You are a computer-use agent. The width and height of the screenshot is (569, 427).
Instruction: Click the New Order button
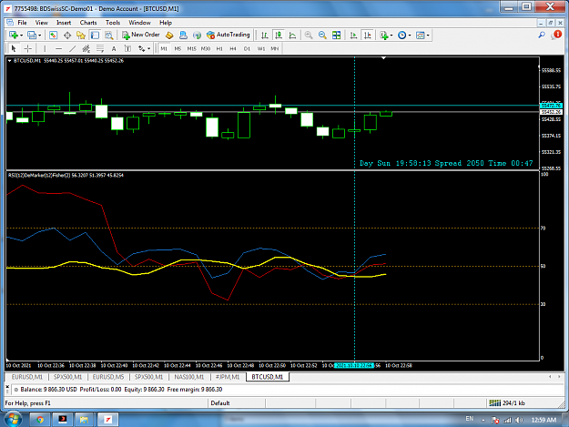coord(141,35)
